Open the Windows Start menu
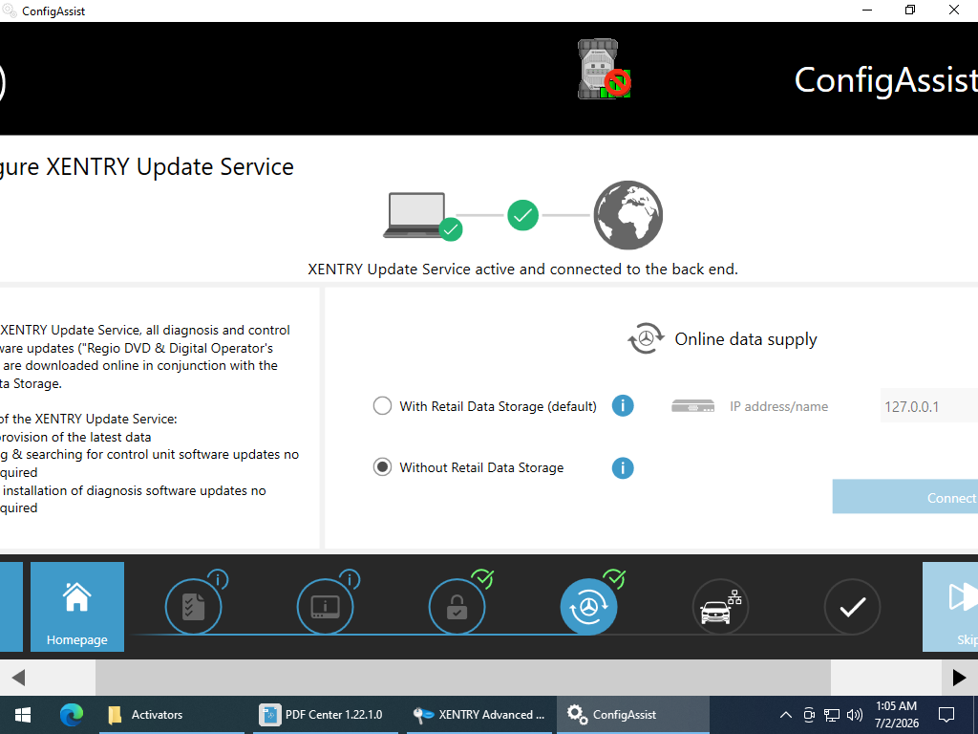The height and width of the screenshot is (734, 978). coord(23,715)
